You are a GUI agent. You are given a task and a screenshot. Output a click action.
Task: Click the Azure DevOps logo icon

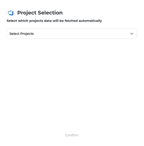coord(11,13)
